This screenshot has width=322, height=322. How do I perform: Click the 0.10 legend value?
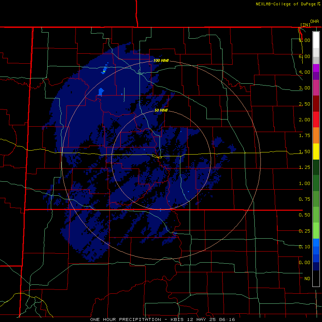(304, 247)
